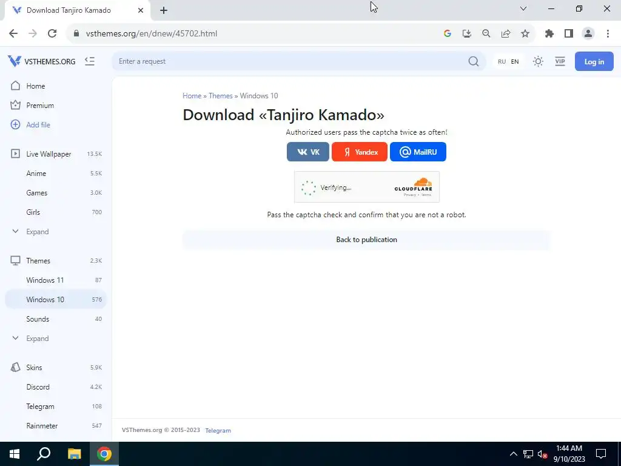
Task: Open Girls subcategory
Action: point(56,212)
